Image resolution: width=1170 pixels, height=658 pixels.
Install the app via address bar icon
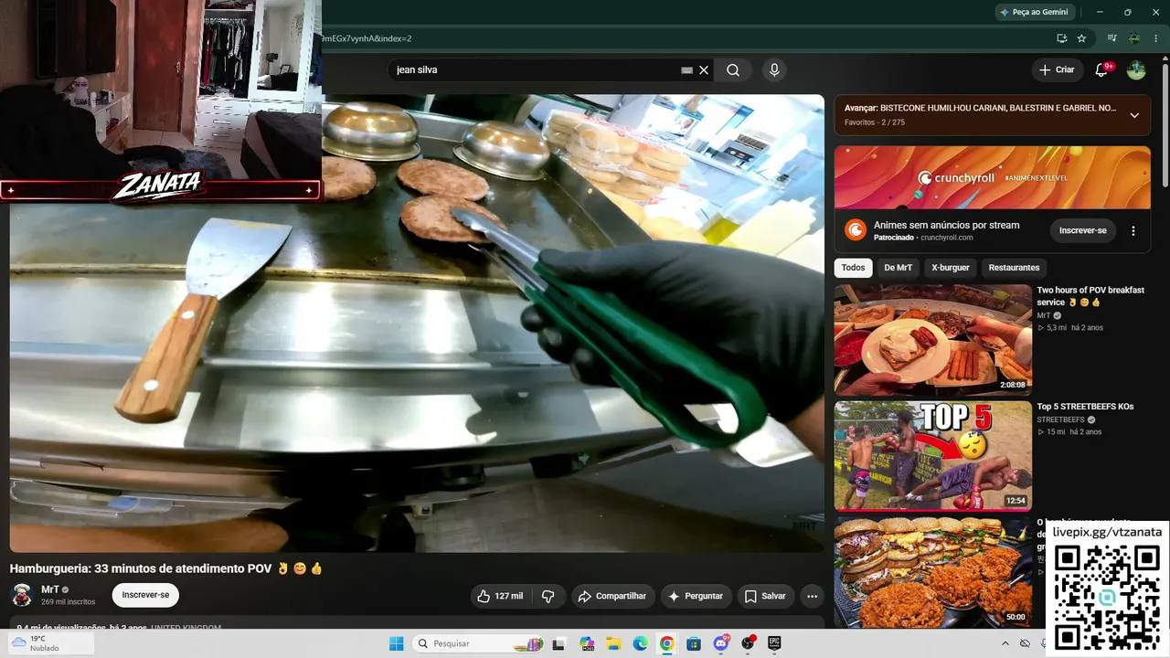click(1062, 38)
